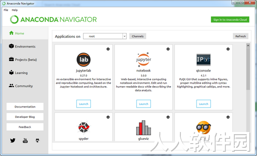Click the notebook version 5.0.0 text

(143, 75)
